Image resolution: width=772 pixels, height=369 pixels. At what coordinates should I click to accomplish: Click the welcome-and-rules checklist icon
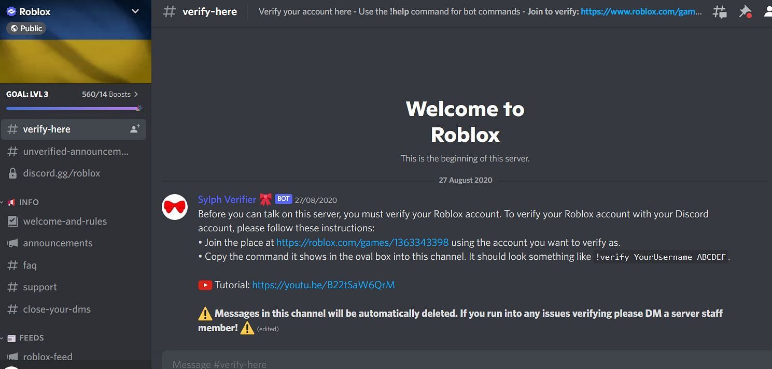pyautogui.click(x=12, y=221)
